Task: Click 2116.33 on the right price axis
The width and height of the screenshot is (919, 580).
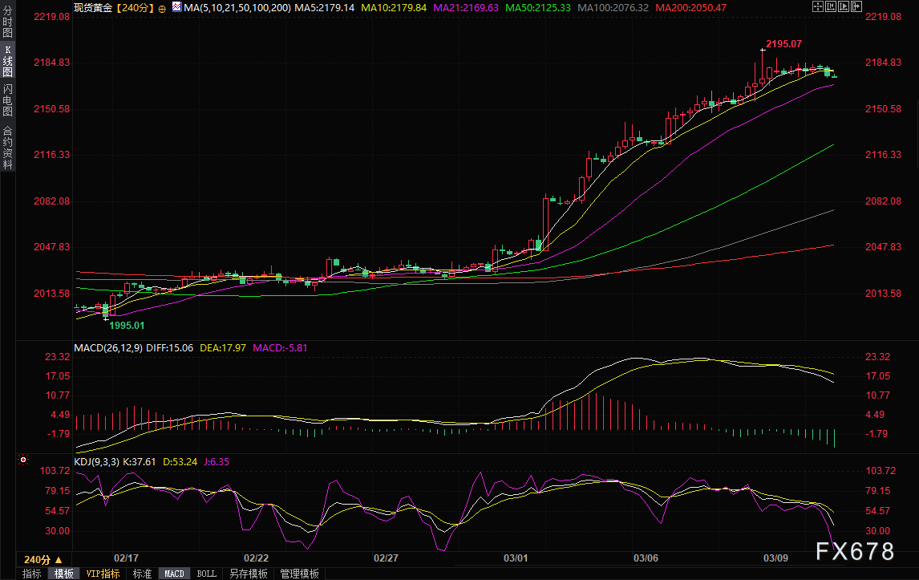Action: tap(883, 154)
